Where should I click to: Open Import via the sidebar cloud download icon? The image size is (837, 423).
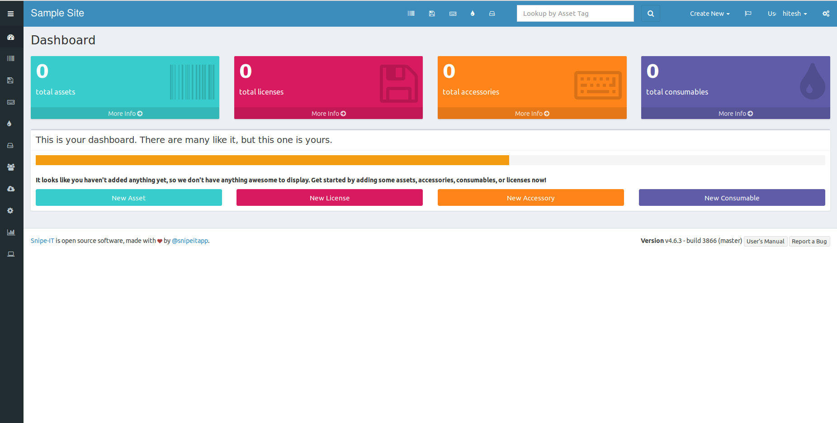[11, 189]
